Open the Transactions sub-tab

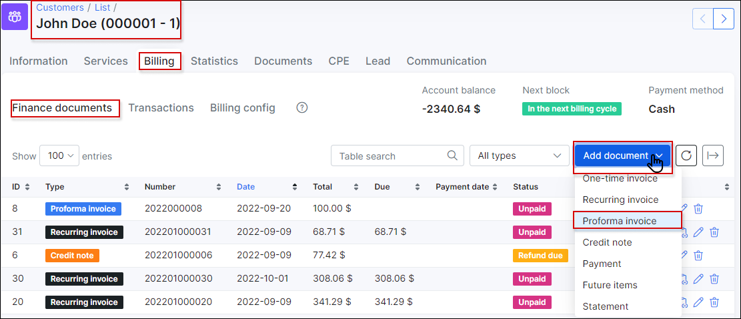click(161, 107)
